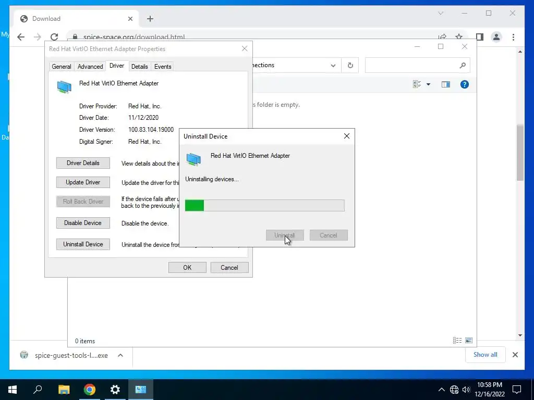Bookmark page with star icon
534x400 pixels.
pyautogui.click(x=459, y=37)
